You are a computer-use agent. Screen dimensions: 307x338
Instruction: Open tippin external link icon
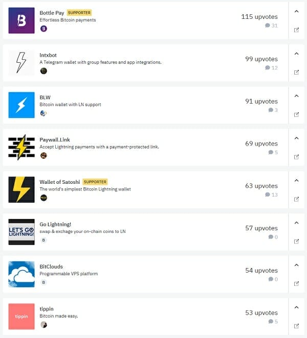point(296,326)
